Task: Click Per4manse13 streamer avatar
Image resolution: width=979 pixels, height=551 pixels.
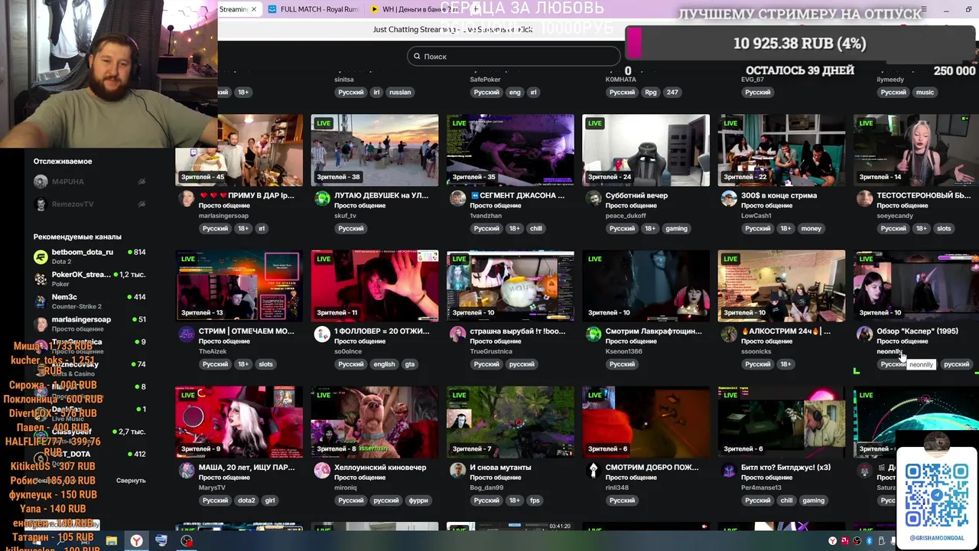Action: tap(729, 471)
